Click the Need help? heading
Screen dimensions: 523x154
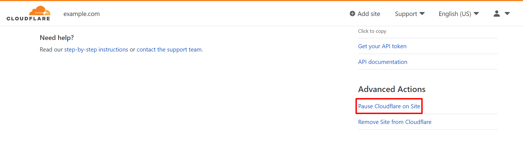57,38
